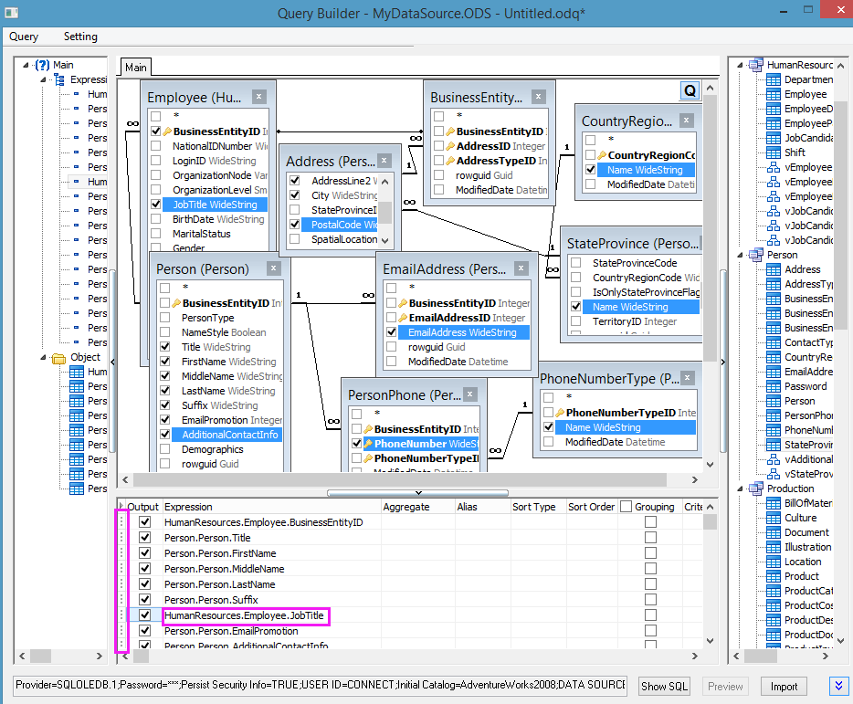
Task: Click the HumanResources schema icon in right tree
Action: pyautogui.click(x=755, y=65)
